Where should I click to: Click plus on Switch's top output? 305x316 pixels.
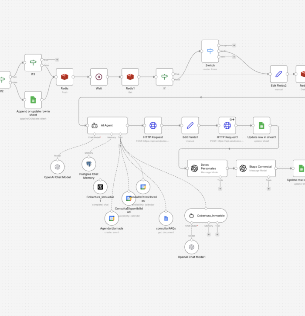point(234,45)
